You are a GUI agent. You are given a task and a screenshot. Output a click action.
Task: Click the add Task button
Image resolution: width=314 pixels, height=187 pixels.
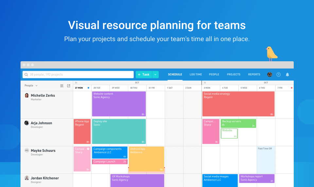(144, 75)
